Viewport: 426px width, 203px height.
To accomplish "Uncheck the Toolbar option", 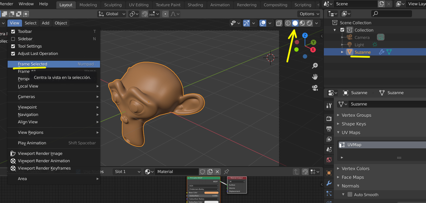I will 13,32.
